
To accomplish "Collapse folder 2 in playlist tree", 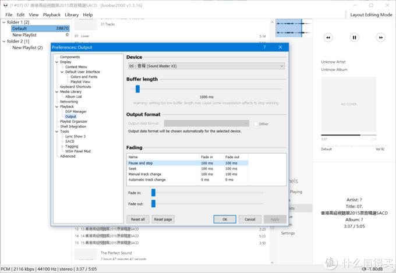I will click(x=4, y=41).
